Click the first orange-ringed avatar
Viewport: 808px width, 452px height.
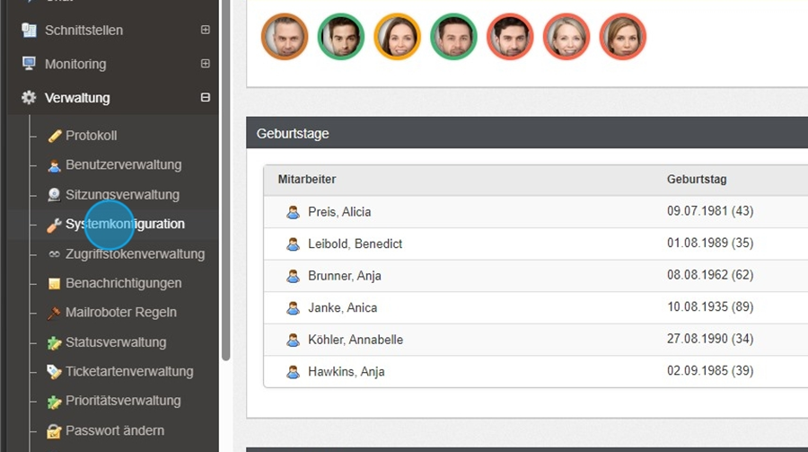pos(285,37)
